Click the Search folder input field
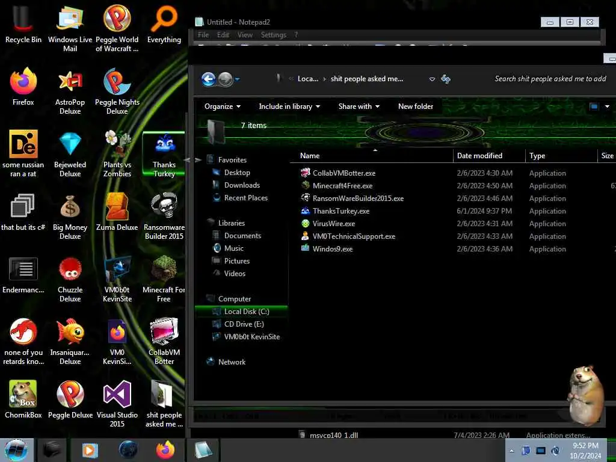The image size is (616, 462). pos(550,79)
